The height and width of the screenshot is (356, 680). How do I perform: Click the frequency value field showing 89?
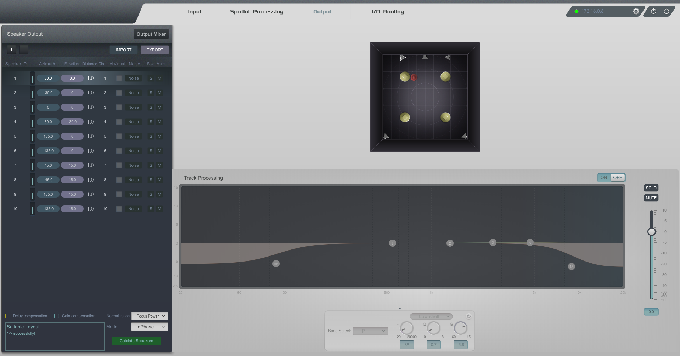(407, 345)
